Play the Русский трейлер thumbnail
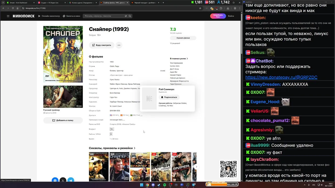Image resolution: width=335 pixels, height=188 pixels. click(x=63, y=97)
